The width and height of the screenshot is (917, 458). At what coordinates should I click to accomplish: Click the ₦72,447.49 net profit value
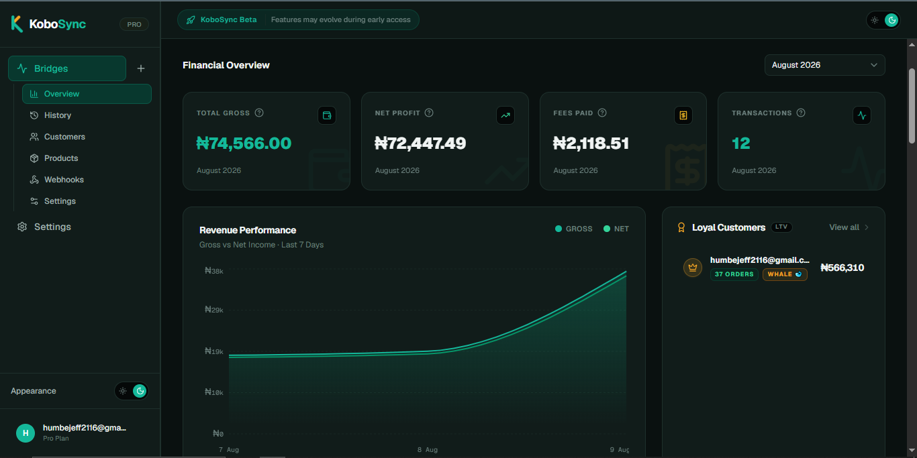(420, 143)
